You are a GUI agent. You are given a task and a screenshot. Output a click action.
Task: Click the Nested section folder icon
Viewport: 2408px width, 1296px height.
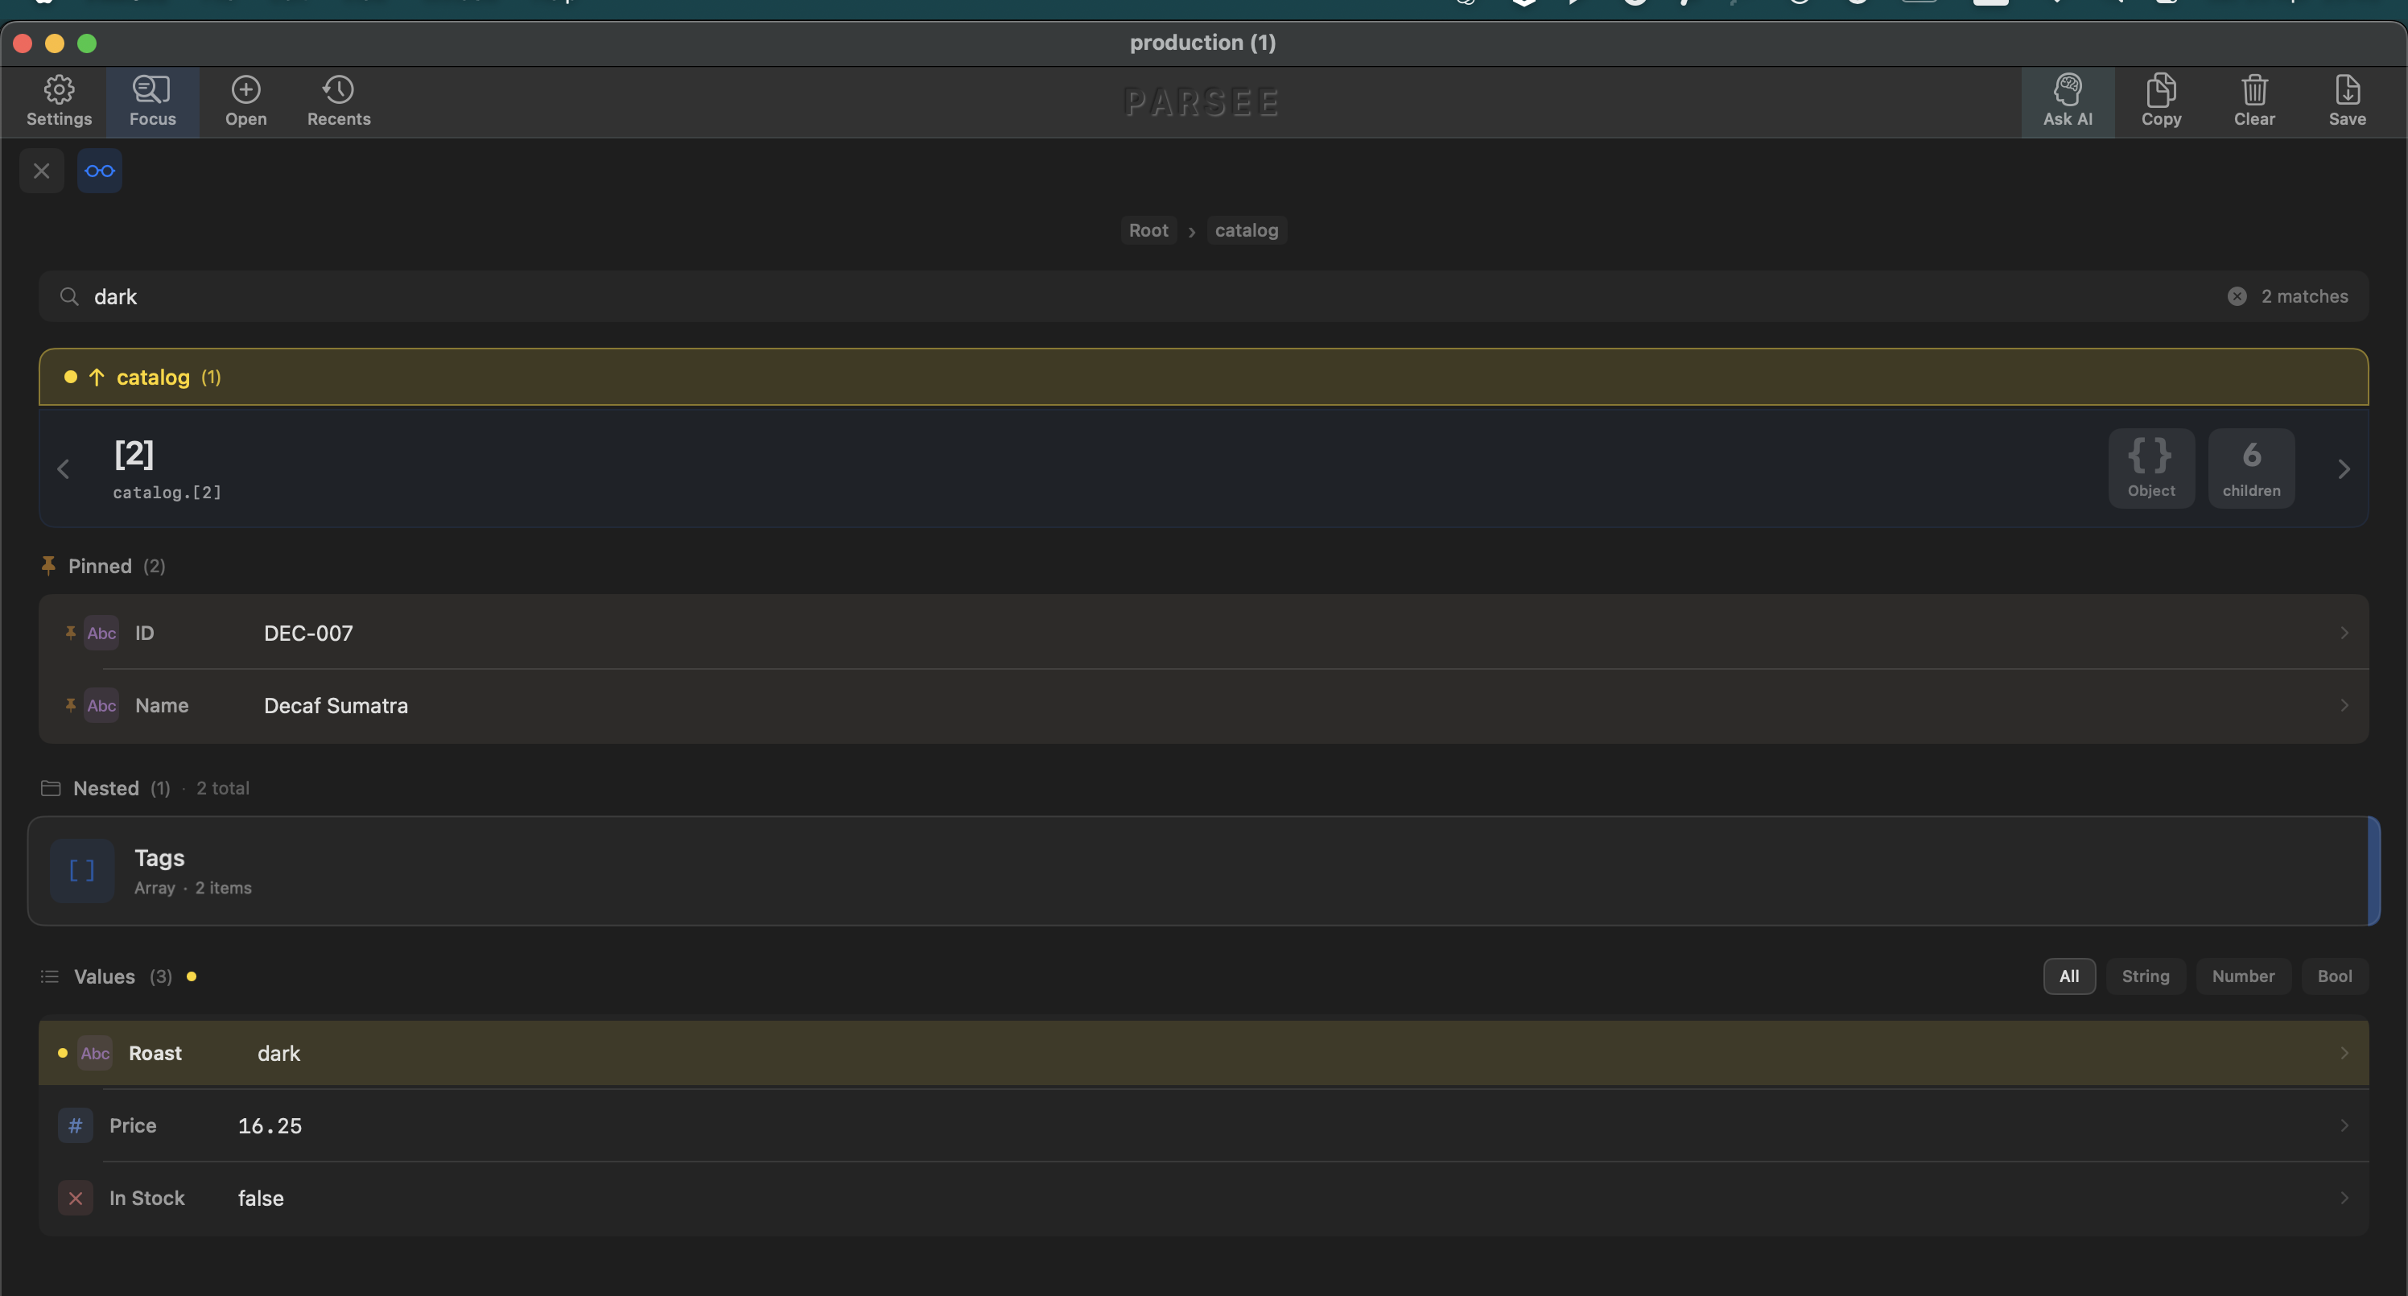(51, 788)
